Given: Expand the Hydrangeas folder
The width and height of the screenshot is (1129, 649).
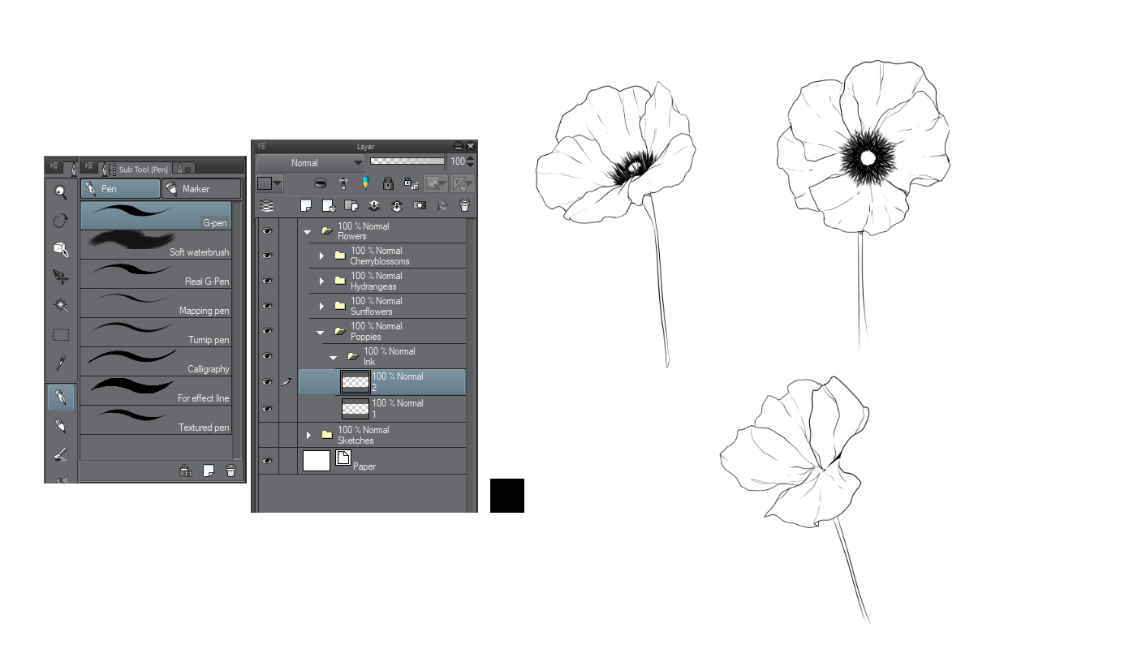Looking at the screenshot, I should (321, 282).
